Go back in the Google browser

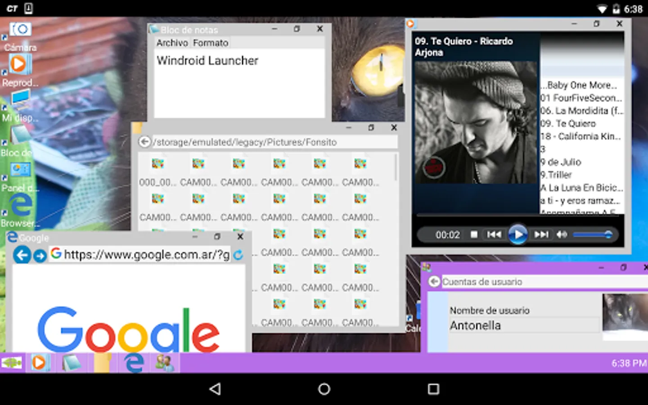pos(22,255)
